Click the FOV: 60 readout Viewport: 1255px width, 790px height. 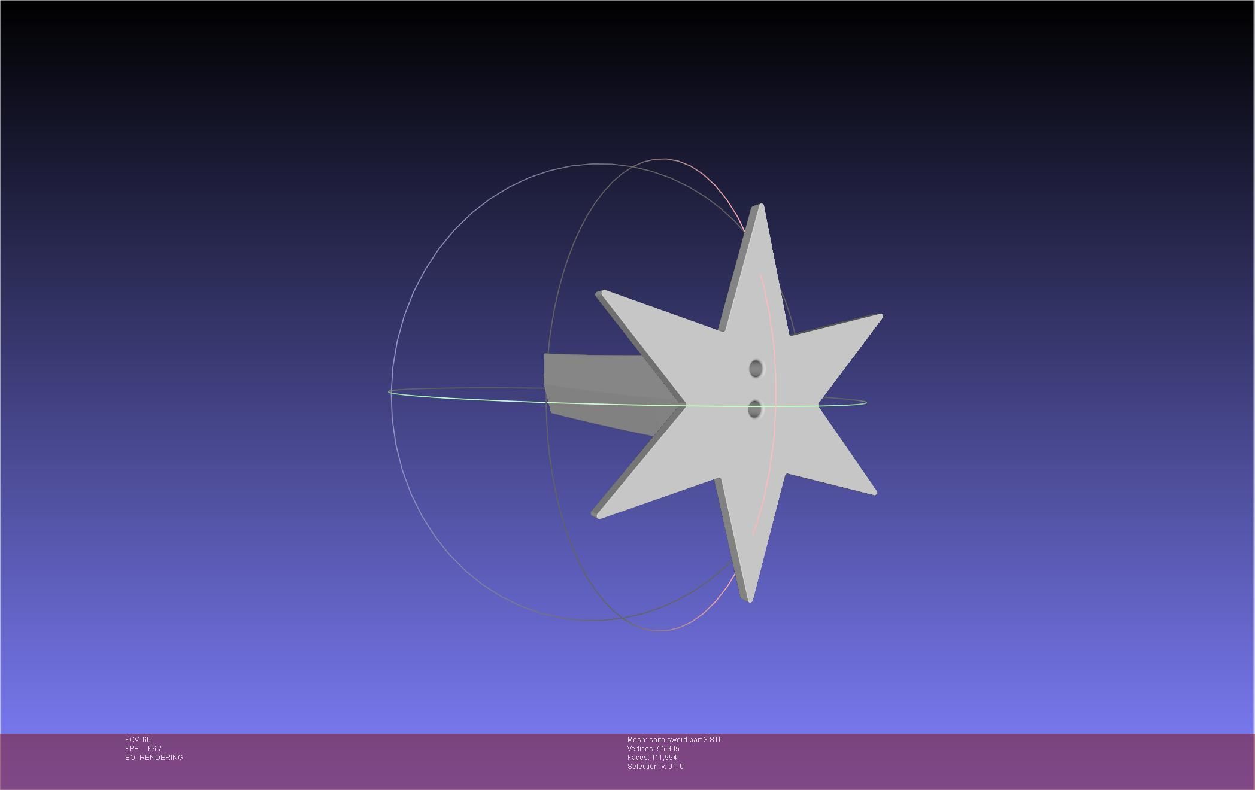[138, 740]
